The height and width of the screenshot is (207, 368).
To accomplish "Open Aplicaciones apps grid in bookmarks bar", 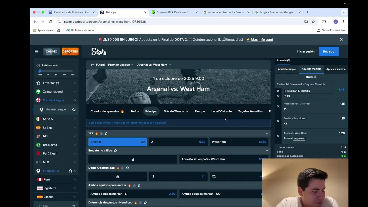I will coord(43,30).
